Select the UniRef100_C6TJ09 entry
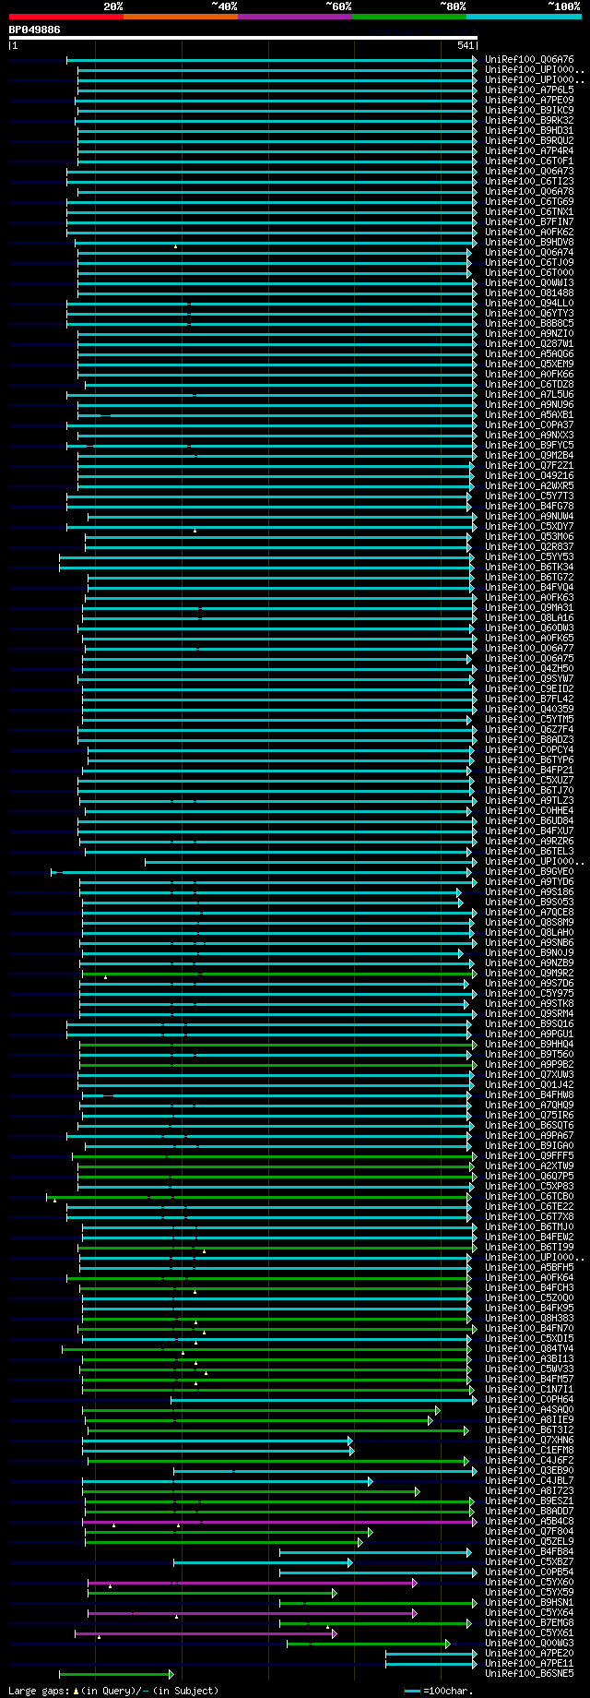 tap(529, 263)
